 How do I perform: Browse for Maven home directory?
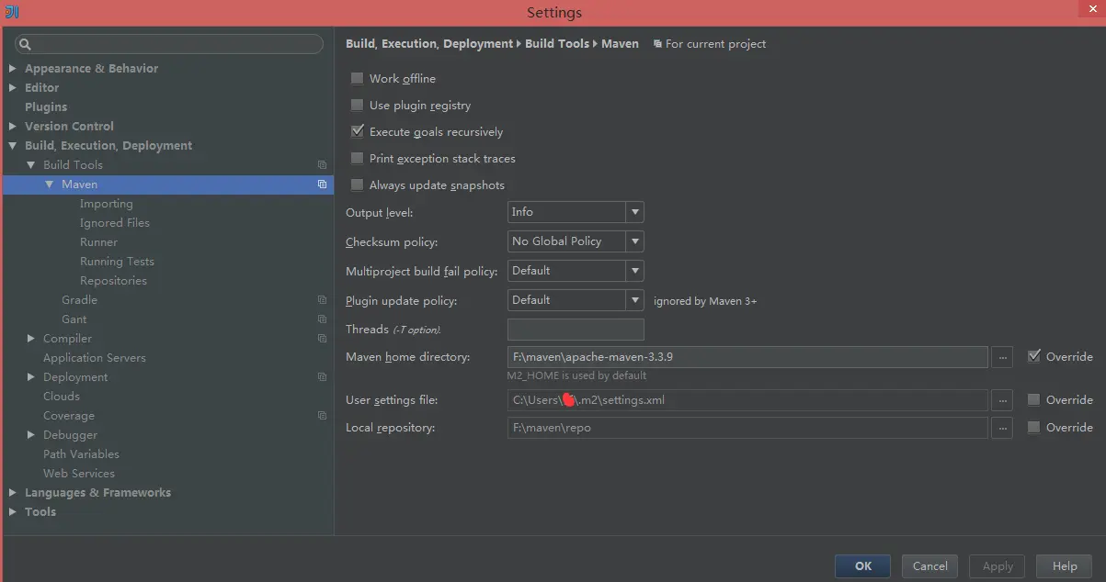tap(1002, 356)
